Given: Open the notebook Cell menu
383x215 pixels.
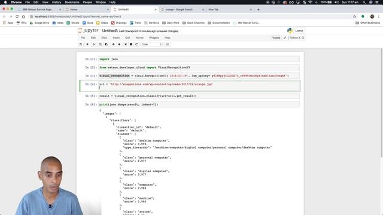Looking at the screenshot, I should coord(127,38).
